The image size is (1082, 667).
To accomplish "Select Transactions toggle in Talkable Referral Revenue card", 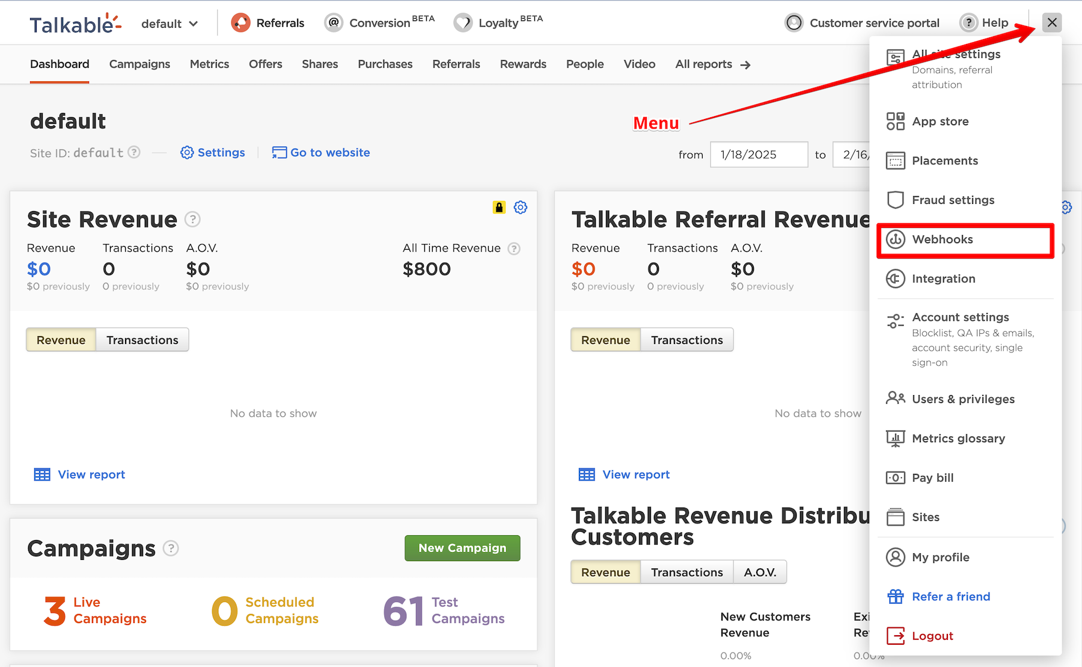I will (x=687, y=340).
